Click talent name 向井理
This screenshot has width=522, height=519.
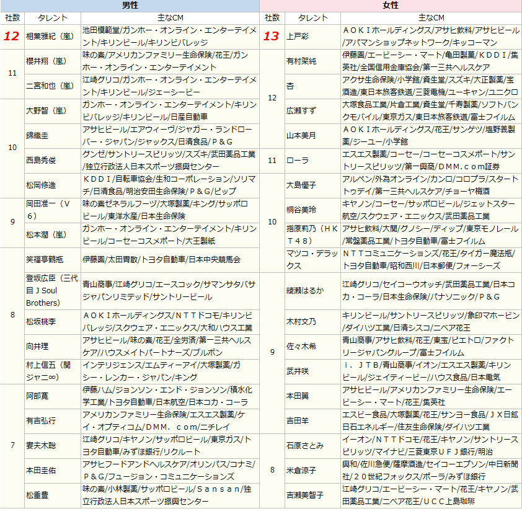click(x=37, y=347)
